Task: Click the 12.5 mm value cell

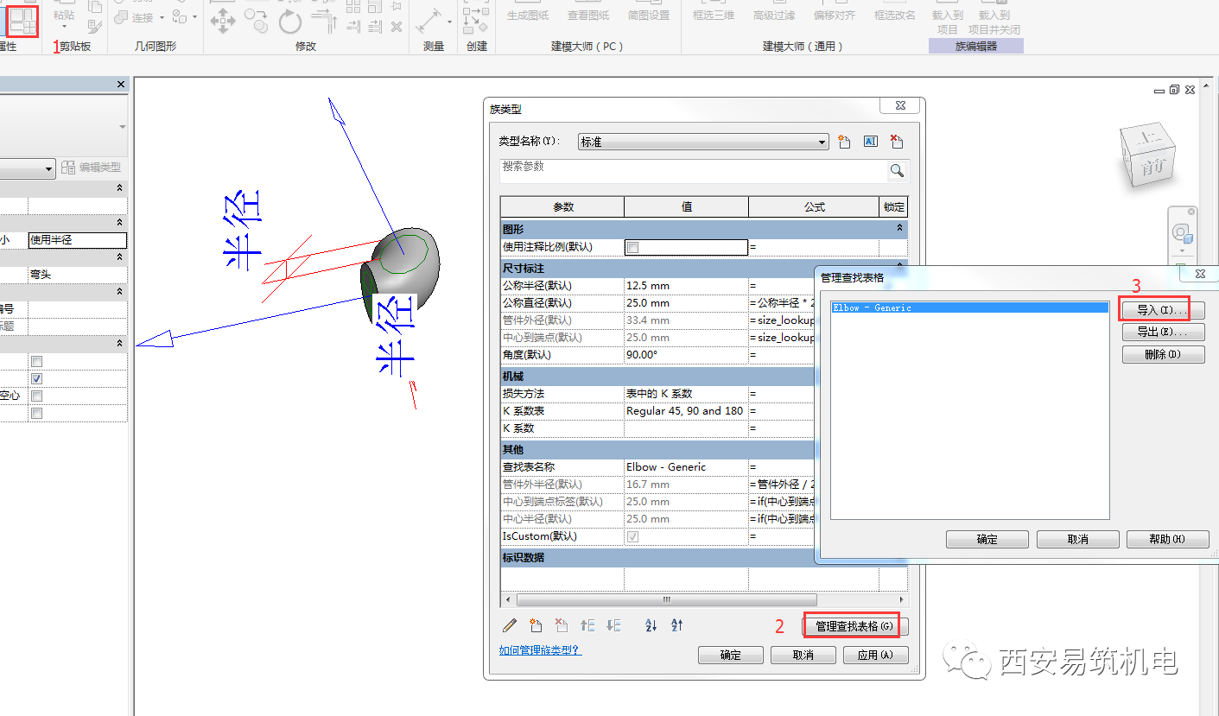Action: (686, 286)
